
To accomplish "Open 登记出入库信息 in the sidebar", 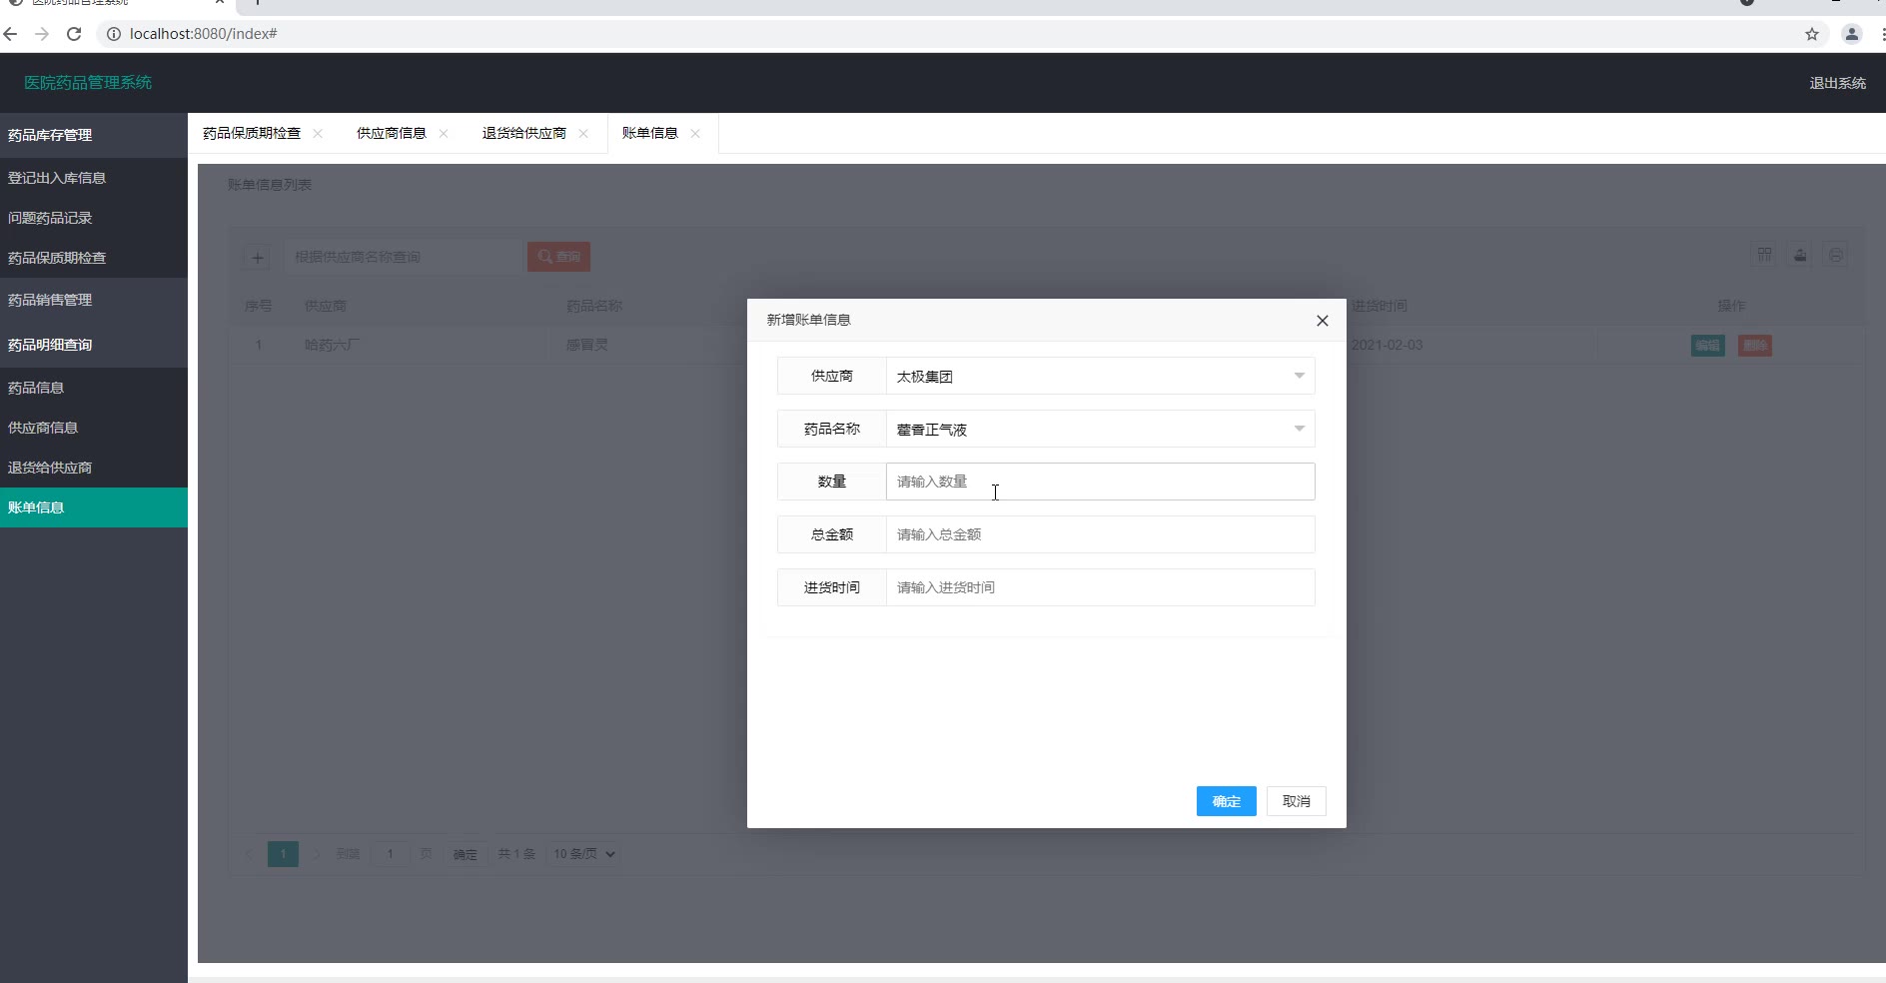I will point(94,178).
